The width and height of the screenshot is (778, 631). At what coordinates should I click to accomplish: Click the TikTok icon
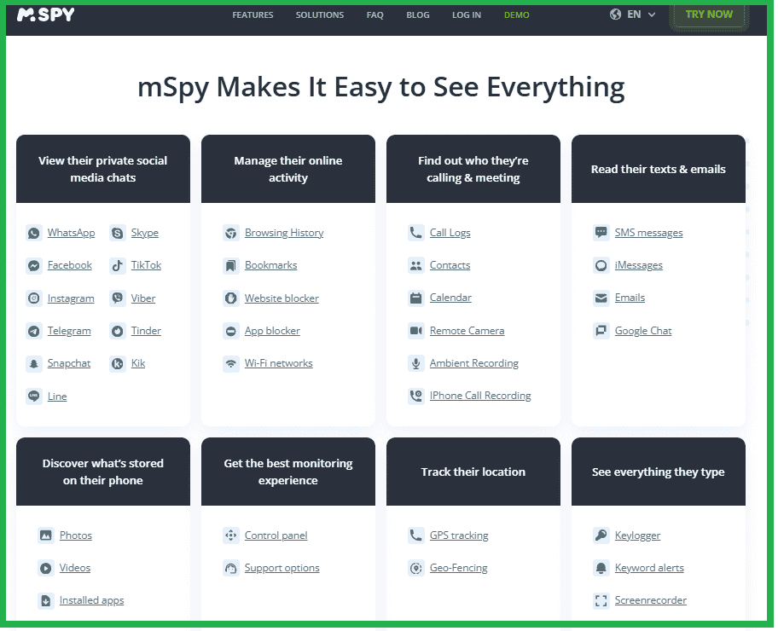118,265
